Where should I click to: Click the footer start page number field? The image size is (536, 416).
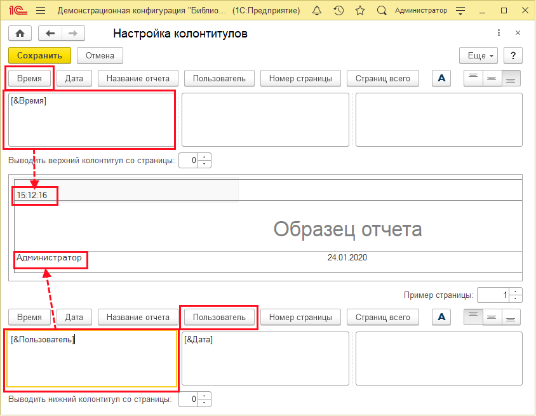pos(189,399)
